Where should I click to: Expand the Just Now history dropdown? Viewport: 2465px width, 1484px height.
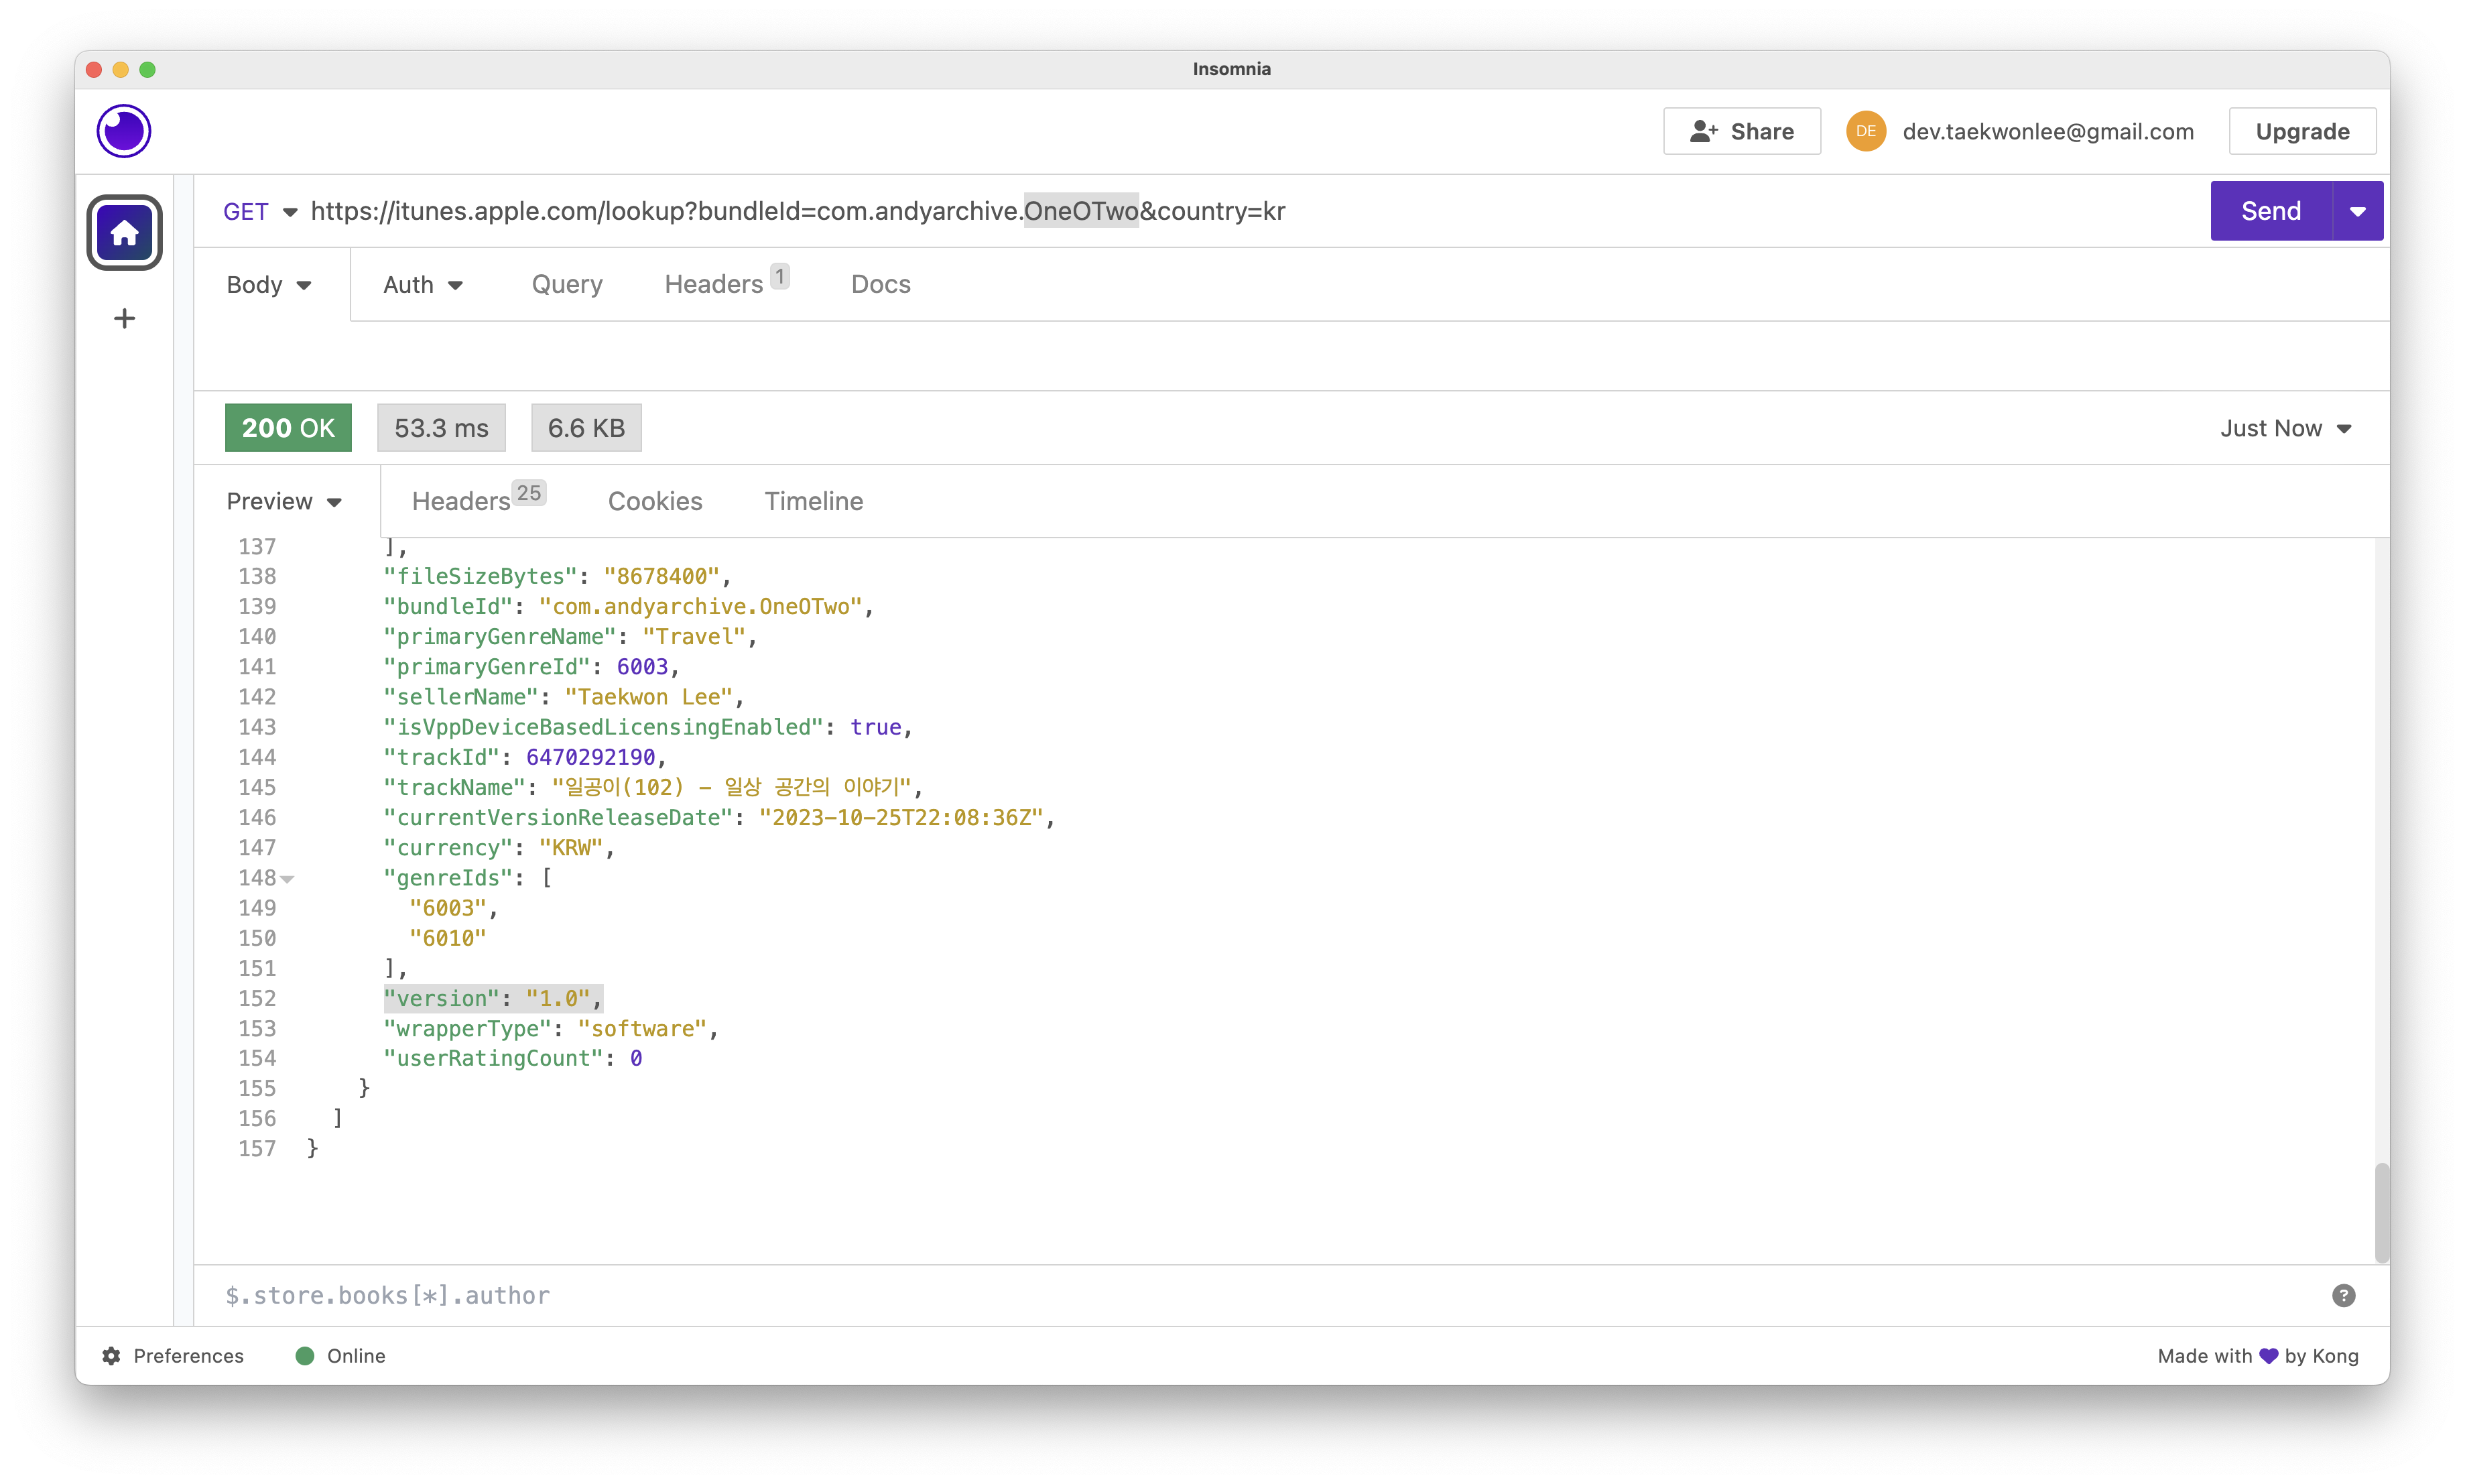pos(2285,429)
